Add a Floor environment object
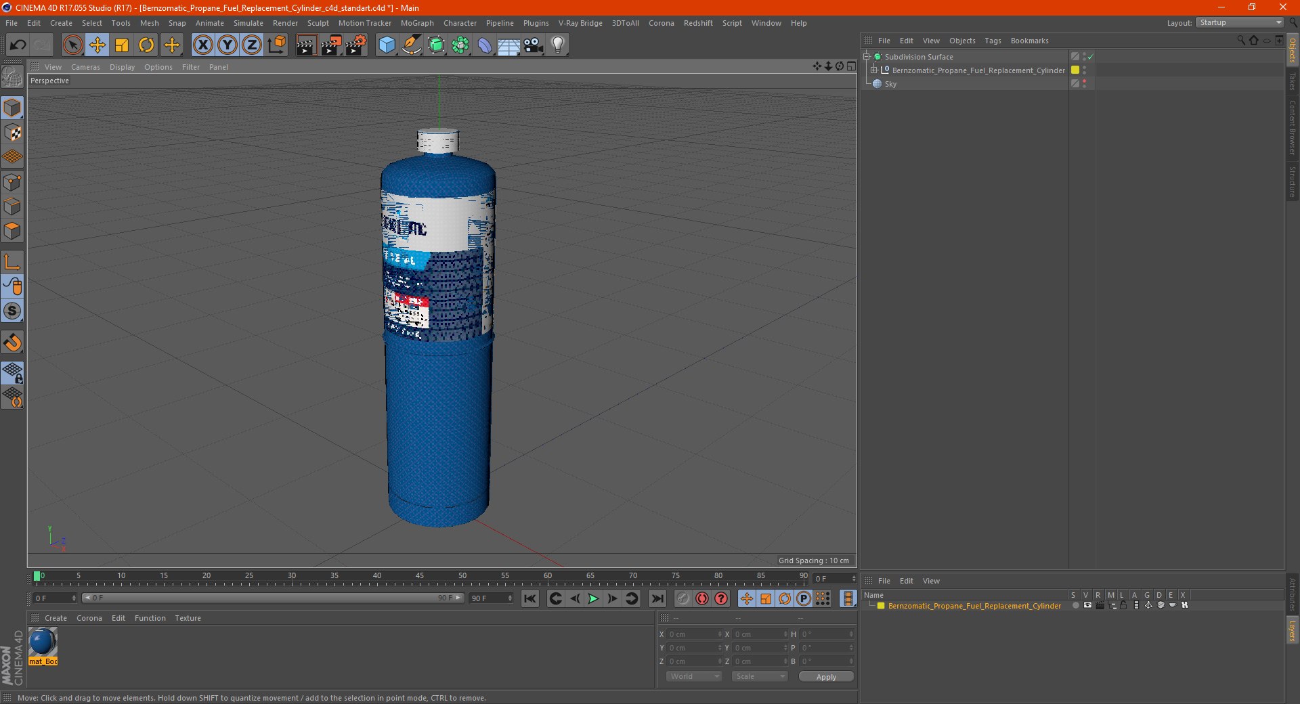 pos(509,45)
